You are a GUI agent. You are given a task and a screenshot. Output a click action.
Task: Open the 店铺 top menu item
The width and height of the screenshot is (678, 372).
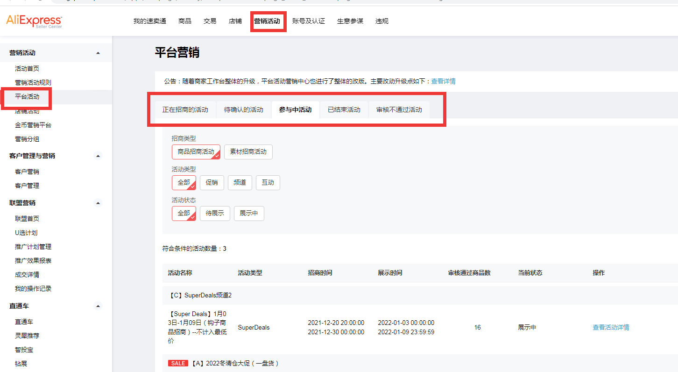pyautogui.click(x=235, y=21)
